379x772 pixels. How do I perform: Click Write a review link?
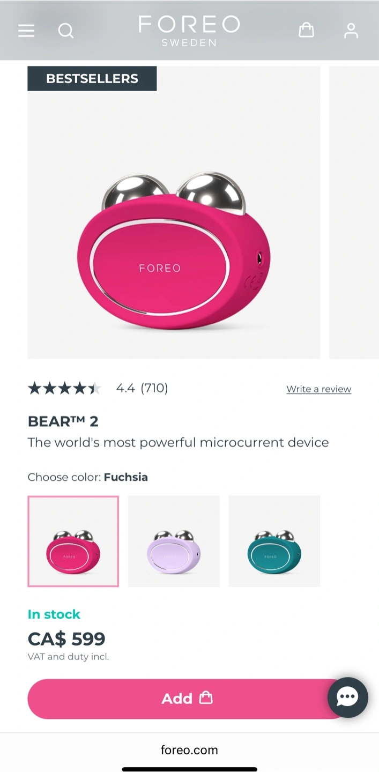pyautogui.click(x=319, y=389)
